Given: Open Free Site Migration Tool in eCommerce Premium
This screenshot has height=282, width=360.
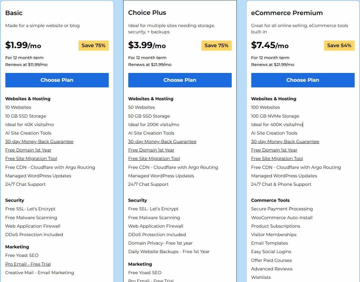Looking at the screenshot, I should click(x=277, y=158).
